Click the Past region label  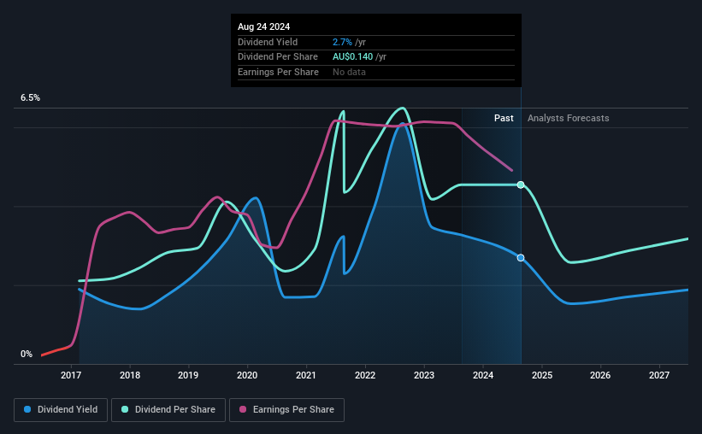coord(504,118)
